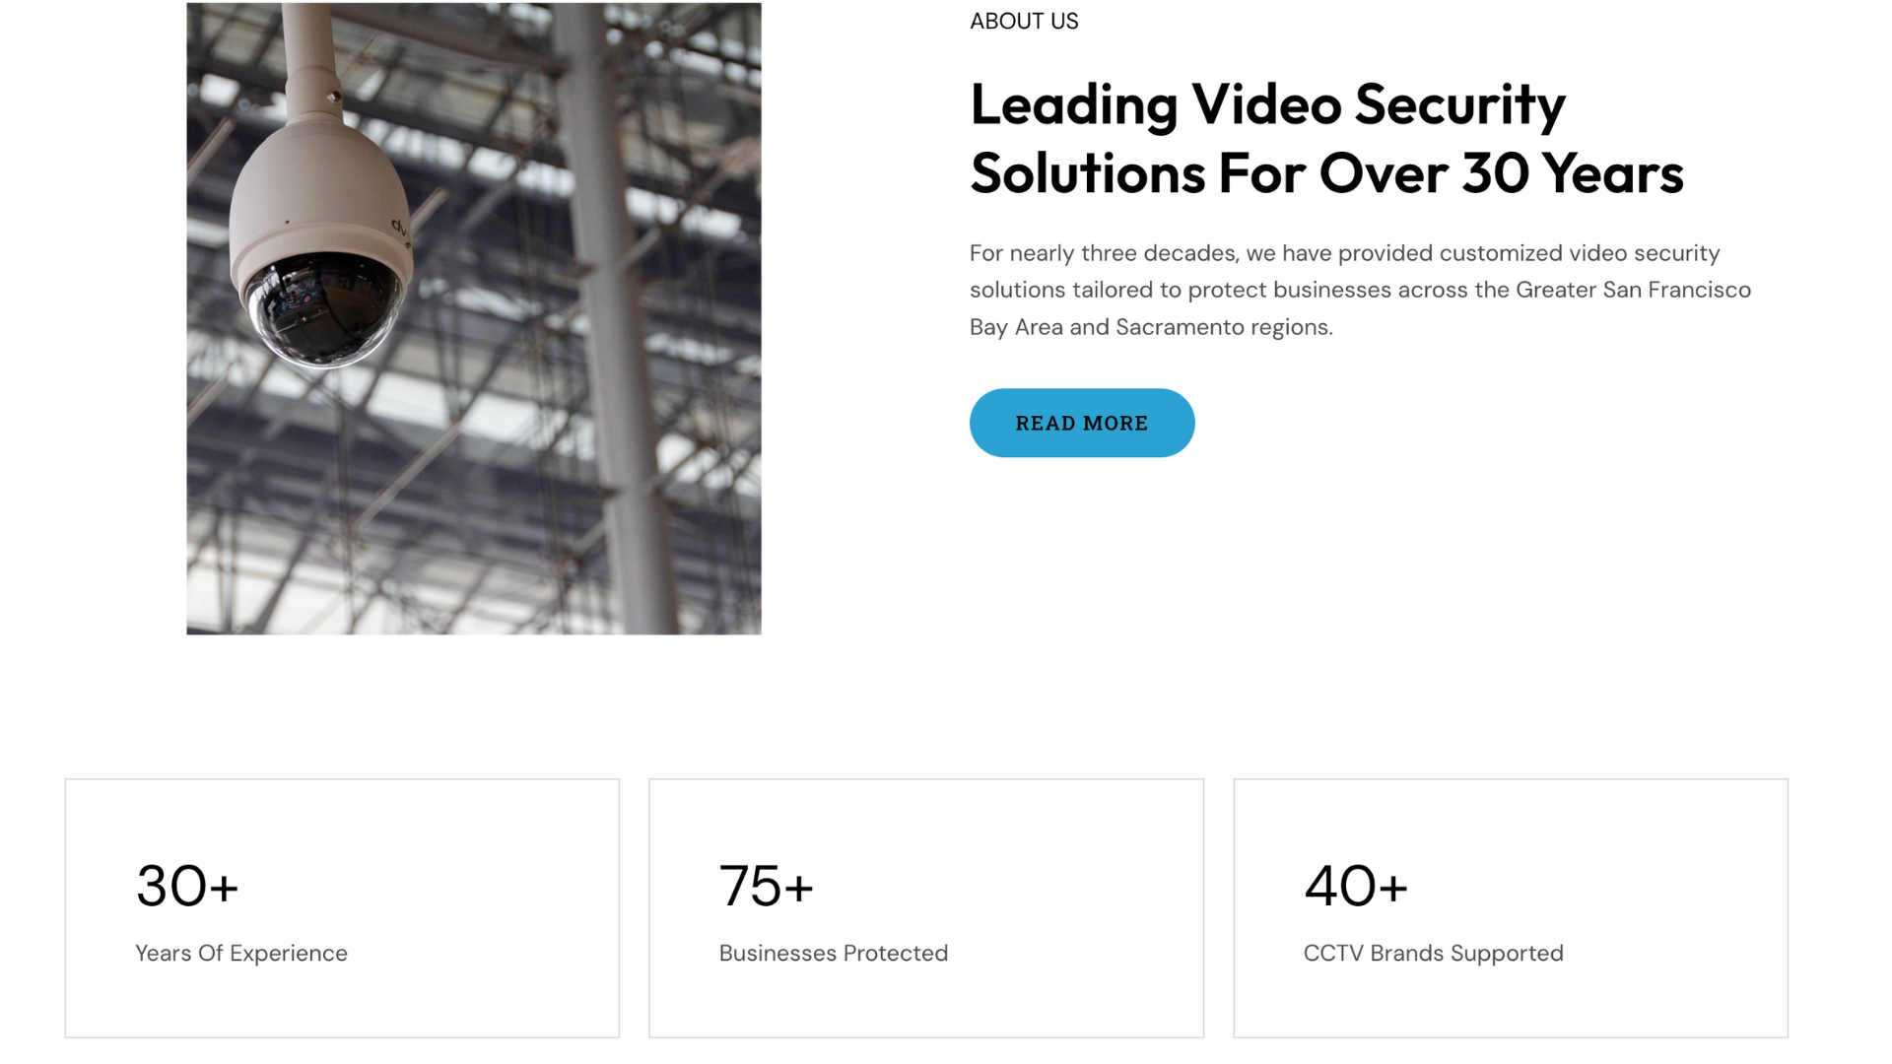
Task: Click the dark glass dome lens of camera
Action: click(323, 307)
